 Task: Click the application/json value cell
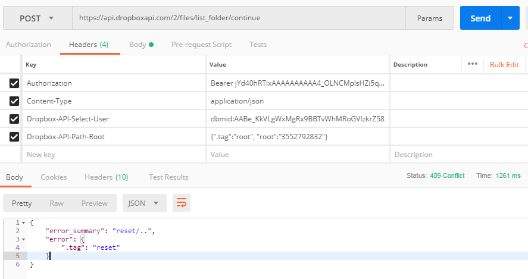(x=298, y=101)
